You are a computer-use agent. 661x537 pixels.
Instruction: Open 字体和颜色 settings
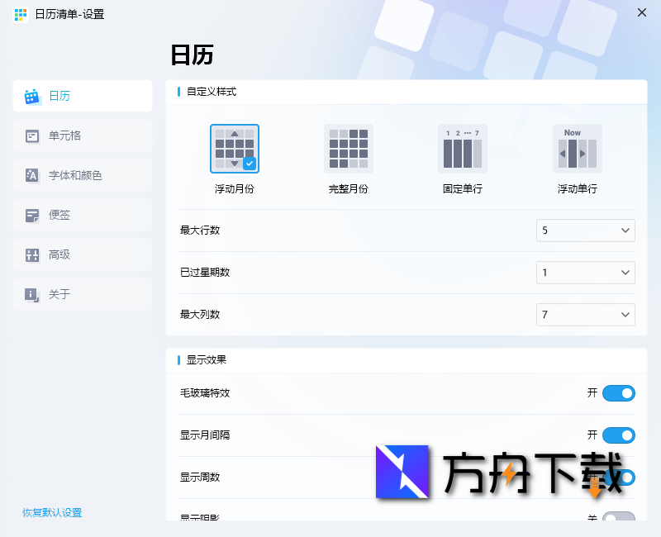coord(82,175)
